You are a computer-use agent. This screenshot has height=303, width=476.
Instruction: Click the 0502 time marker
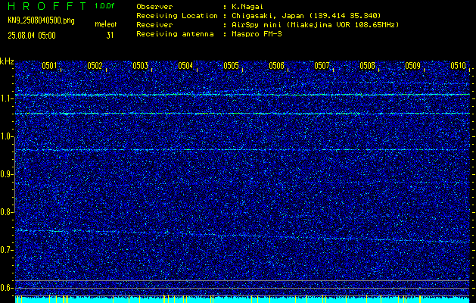coord(95,66)
